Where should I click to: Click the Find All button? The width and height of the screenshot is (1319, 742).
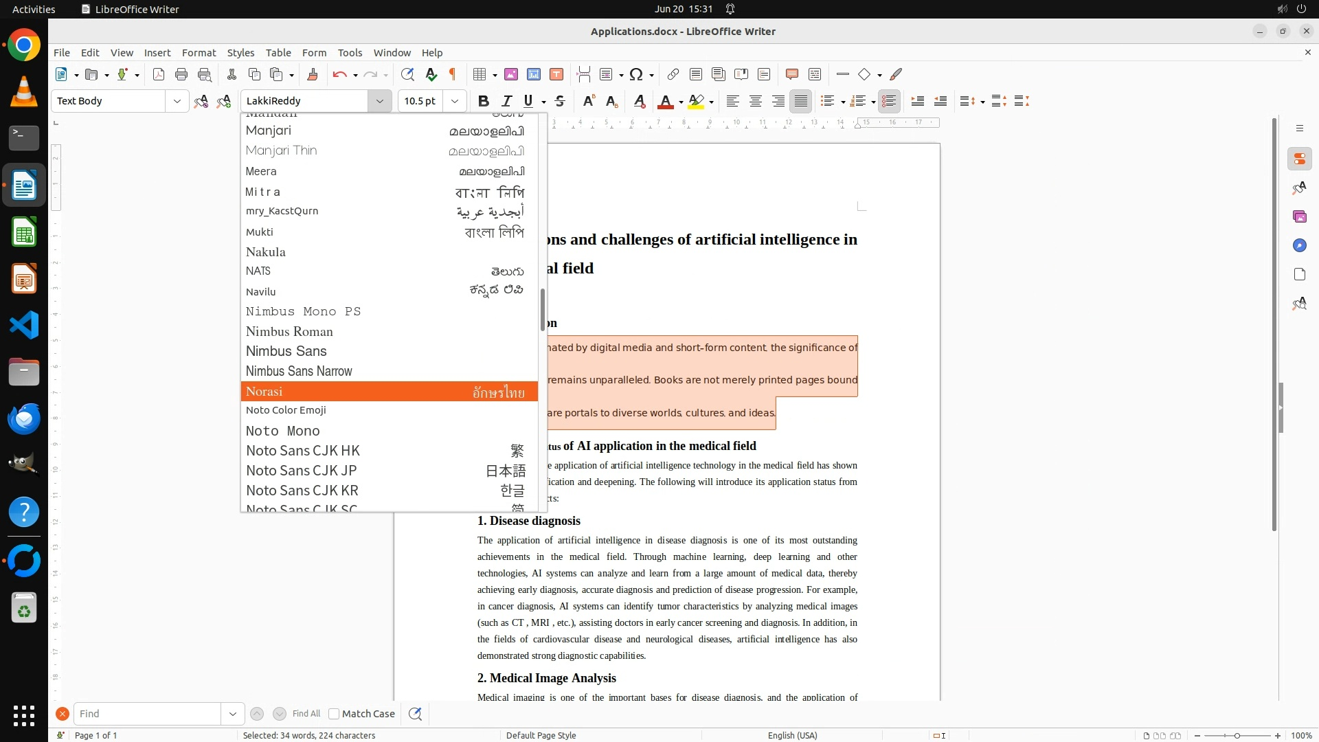[x=306, y=714]
